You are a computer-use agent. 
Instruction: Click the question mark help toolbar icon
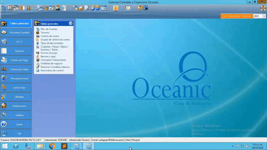point(140,8)
